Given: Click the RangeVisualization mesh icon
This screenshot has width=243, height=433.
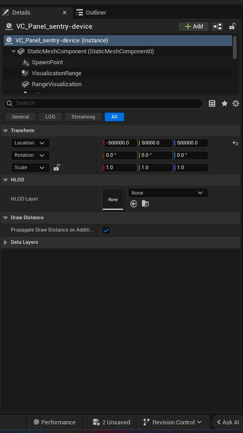Looking at the screenshot, I should 25,84.
